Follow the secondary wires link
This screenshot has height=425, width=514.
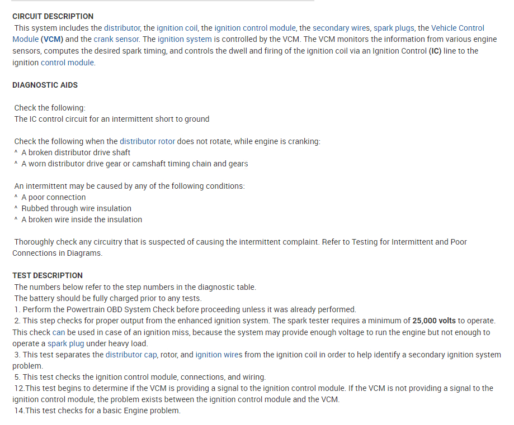click(341, 28)
